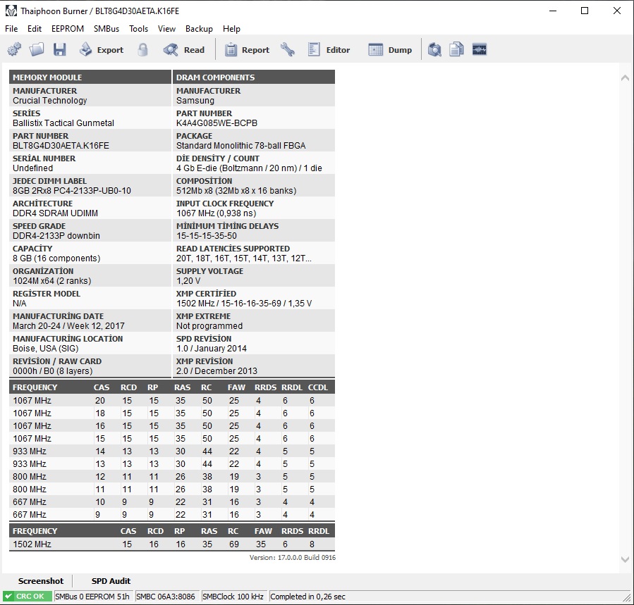Open the Help menu
The height and width of the screenshot is (605, 634).
pyautogui.click(x=231, y=29)
